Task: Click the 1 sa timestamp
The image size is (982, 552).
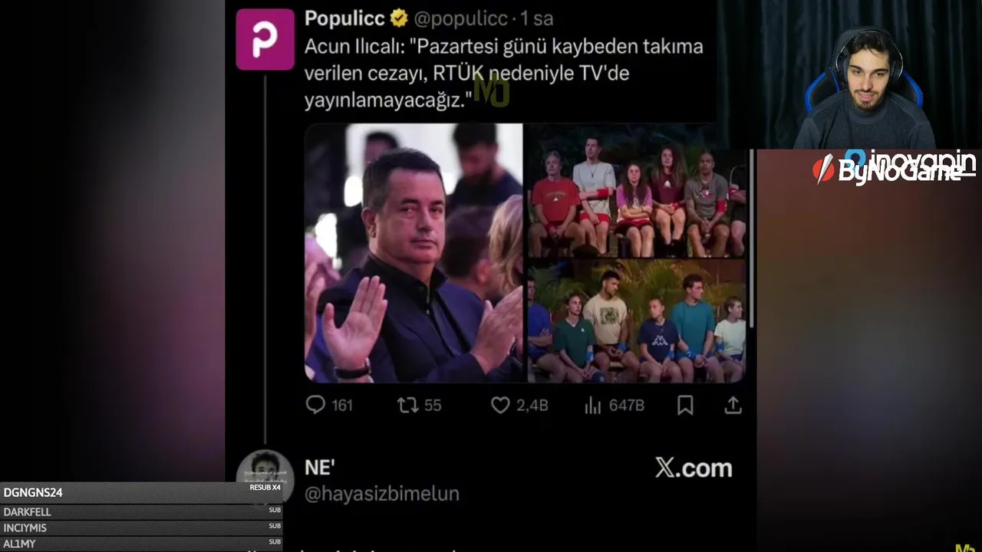Action: (x=537, y=18)
